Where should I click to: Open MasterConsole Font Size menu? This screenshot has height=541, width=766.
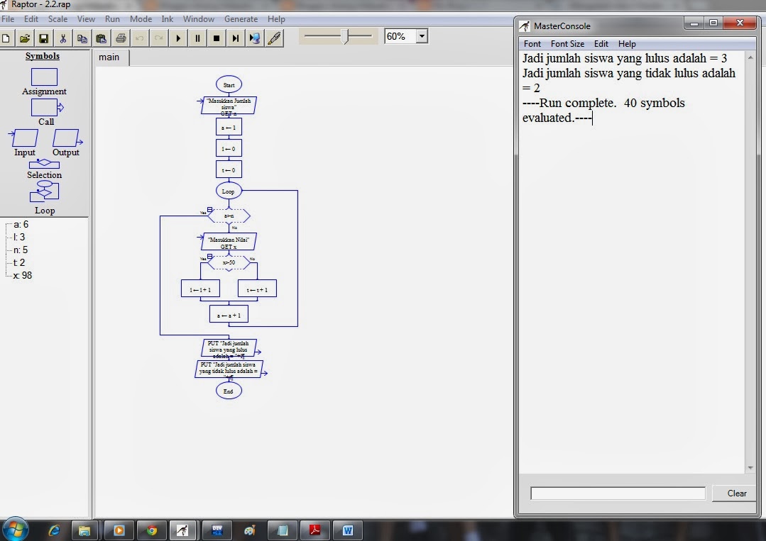pos(567,44)
